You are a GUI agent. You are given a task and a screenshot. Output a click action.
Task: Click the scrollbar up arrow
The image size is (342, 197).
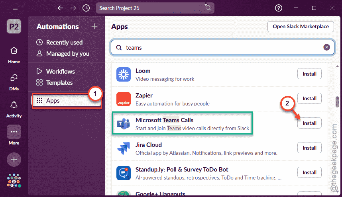click(337, 66)
